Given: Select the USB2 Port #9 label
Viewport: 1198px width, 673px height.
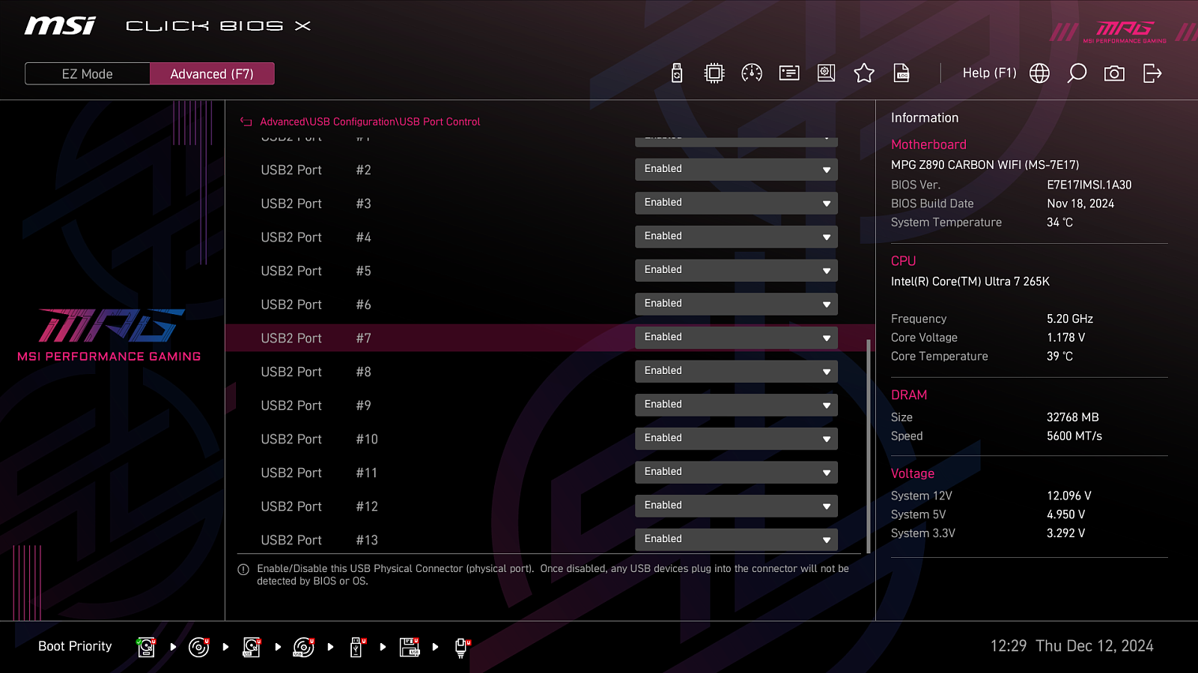Looking at the screenshot, I should [x=316, y=406].
